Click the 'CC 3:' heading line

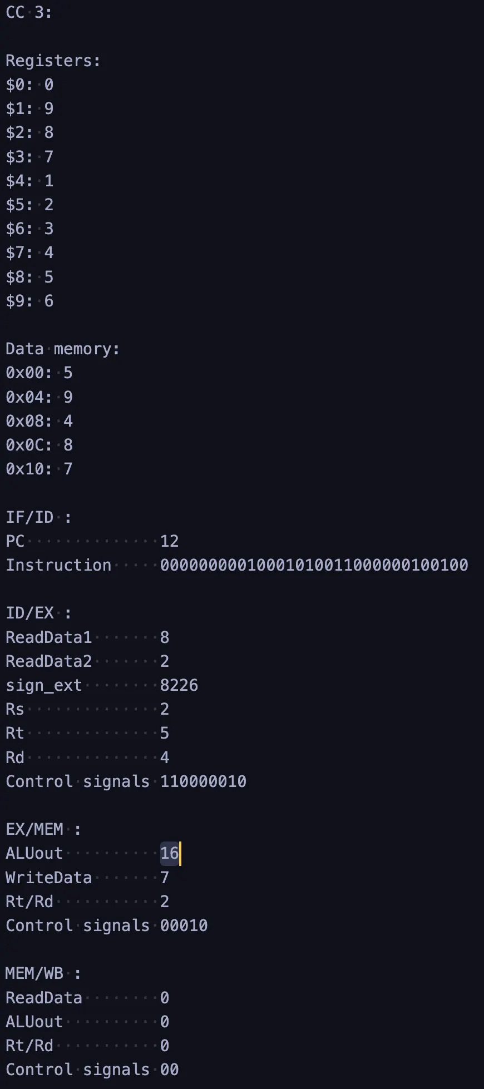click(x=29, y=12)
